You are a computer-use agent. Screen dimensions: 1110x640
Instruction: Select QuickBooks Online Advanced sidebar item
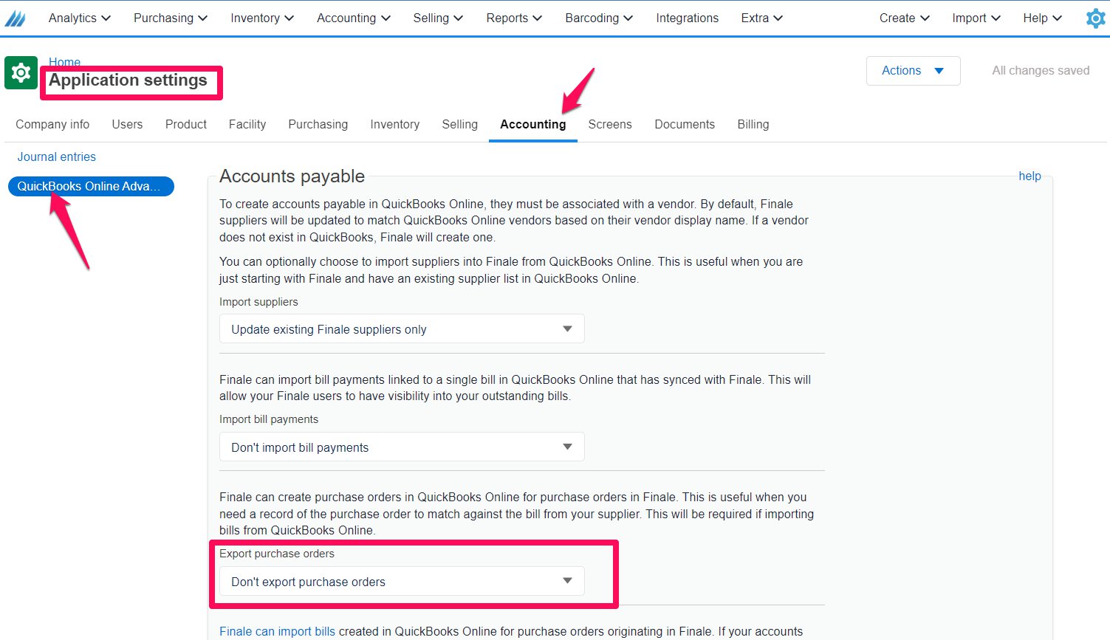91,186
